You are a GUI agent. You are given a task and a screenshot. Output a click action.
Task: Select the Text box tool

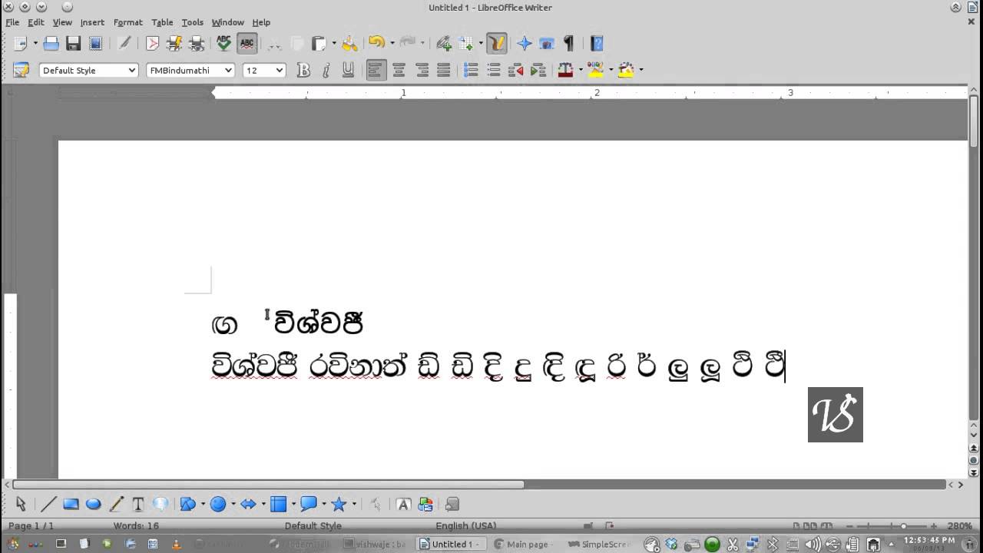[x=138, y=504]
